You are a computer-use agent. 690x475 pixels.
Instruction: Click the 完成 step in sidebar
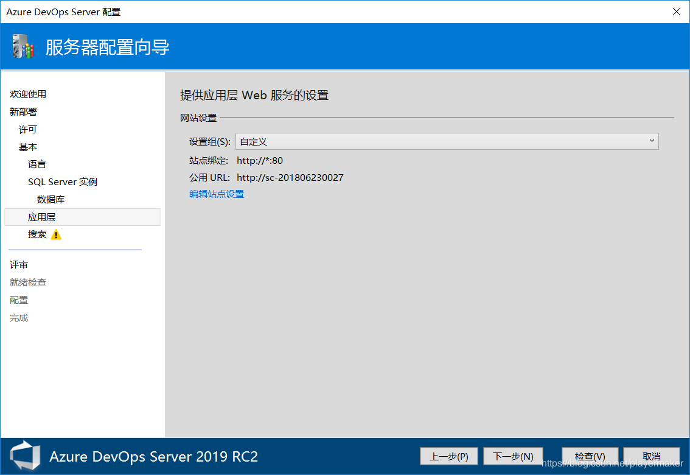coord(18,318)
